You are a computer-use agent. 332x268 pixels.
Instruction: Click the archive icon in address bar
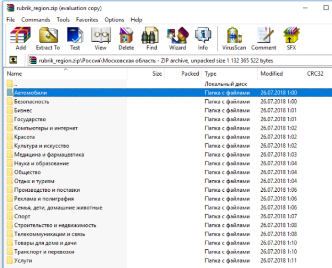33,60
